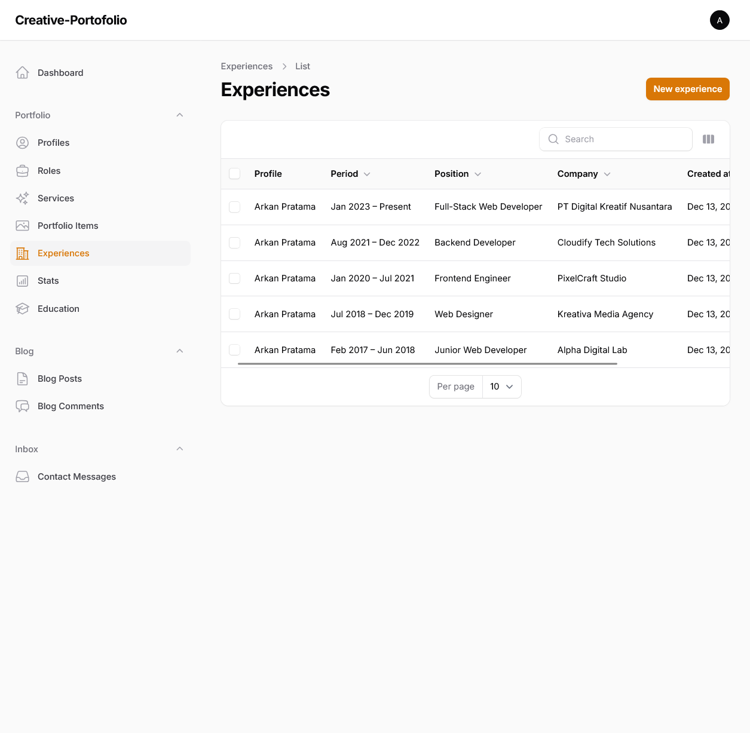This screenshot has height=733, width=750.
Task: Open Profiles via its user icon
Action: pyautogui.click(x=22, y=143)
